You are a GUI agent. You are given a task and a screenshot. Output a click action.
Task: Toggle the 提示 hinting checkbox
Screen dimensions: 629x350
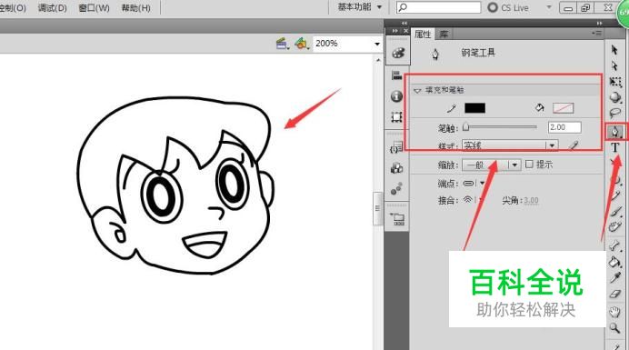[x=529, y=165]
